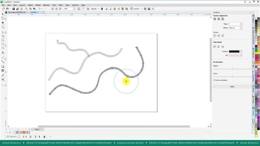Open the Objects docker side tab
This screenshot has width=260, height=146.
253,19
